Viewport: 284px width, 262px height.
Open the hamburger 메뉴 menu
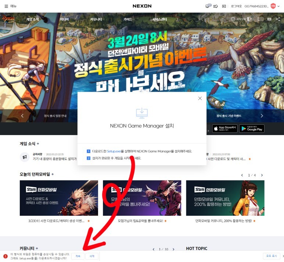point(10,6)
